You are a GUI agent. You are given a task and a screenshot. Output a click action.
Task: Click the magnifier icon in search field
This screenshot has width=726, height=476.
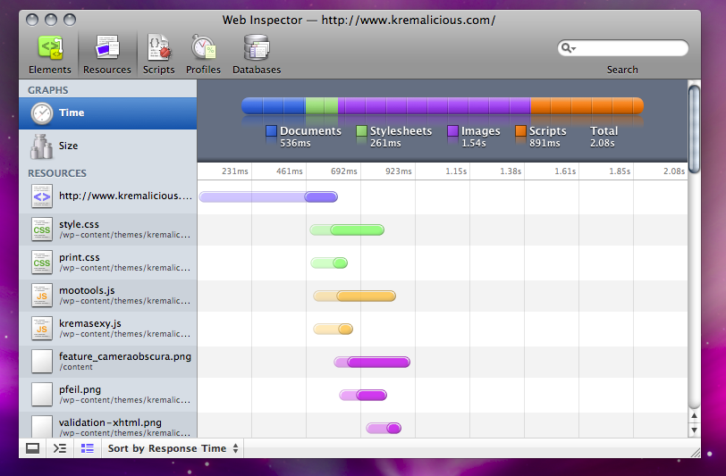pos(568,48)
